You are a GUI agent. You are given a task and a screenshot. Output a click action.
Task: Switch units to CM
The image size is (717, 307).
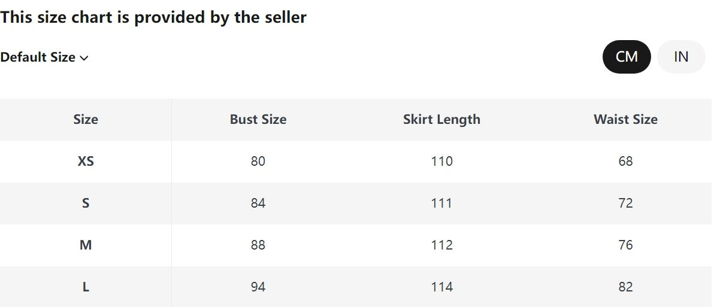(626, 57)
